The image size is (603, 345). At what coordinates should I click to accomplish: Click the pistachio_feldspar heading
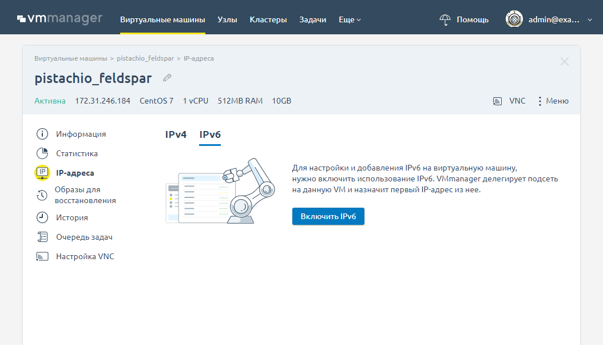[93, 78]
